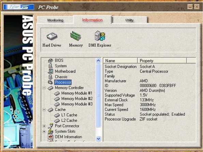Click the Port Connector icon
The height and width of the screenshot is (152, 203).
pyautogui.click(x=50, y=126)
